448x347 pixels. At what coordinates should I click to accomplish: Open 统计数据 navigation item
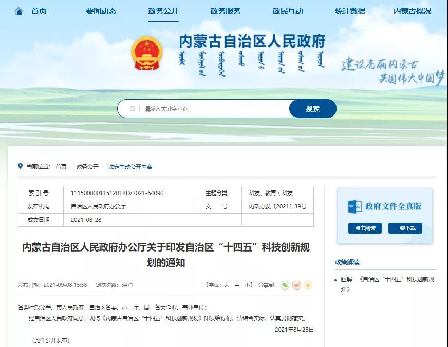point(350,11)
